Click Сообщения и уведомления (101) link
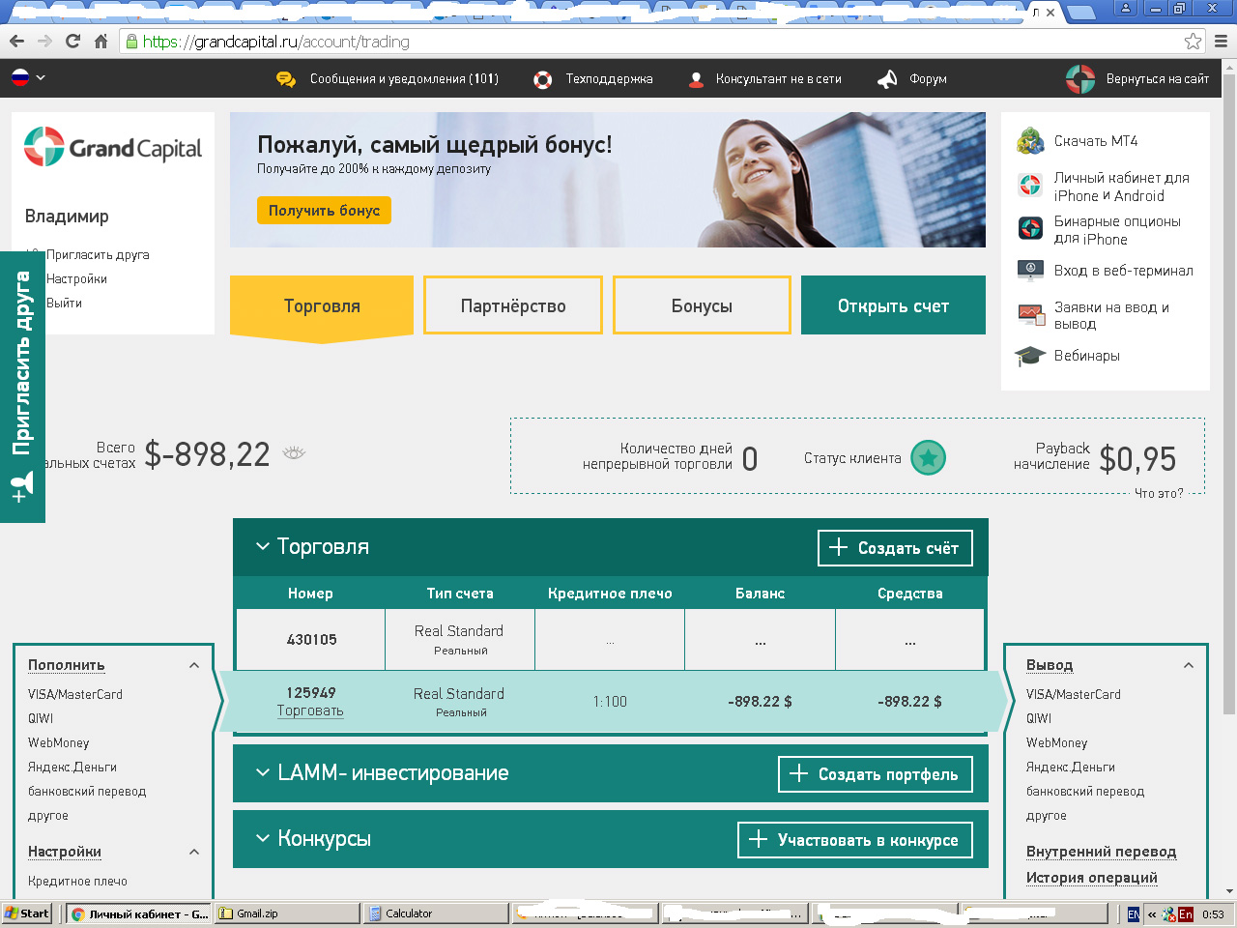The width and height of the screenshot is (1237, 928). pos(404,79)
